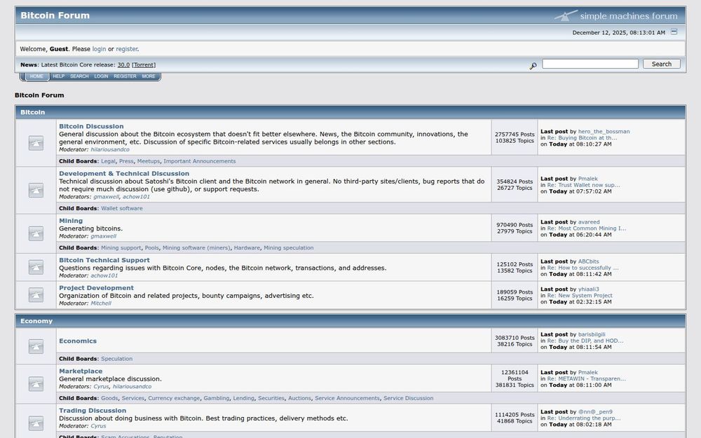
Task: Open the HELP menu tab
Action: 59,76
